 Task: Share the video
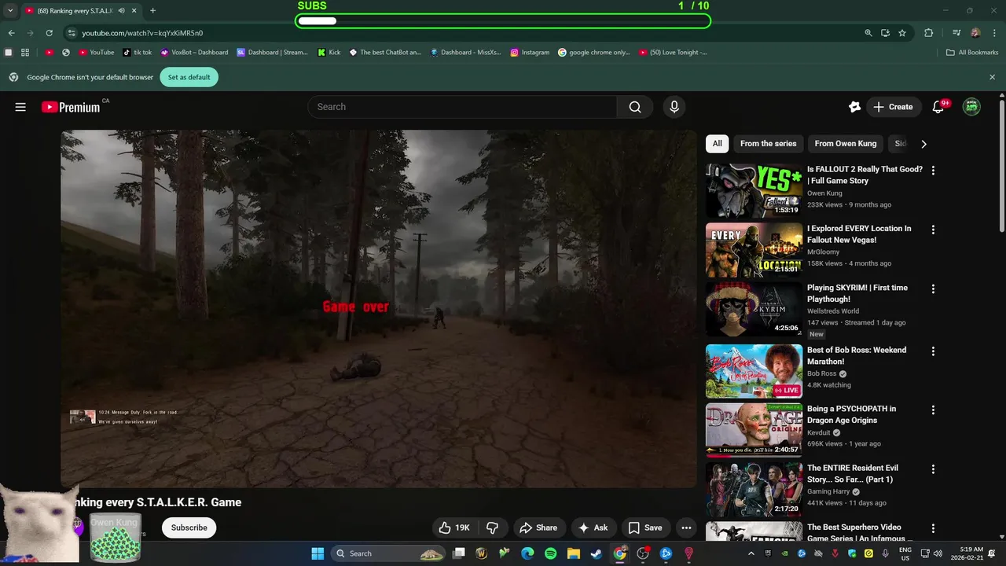point(538,527)
